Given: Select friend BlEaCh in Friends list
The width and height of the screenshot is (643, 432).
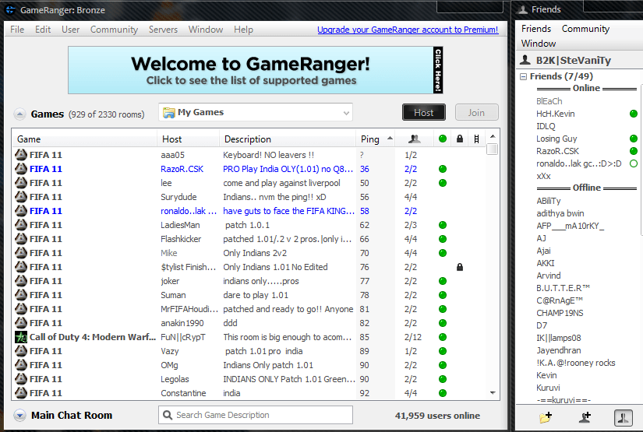Looking at the screenshot, I should 549,101.
